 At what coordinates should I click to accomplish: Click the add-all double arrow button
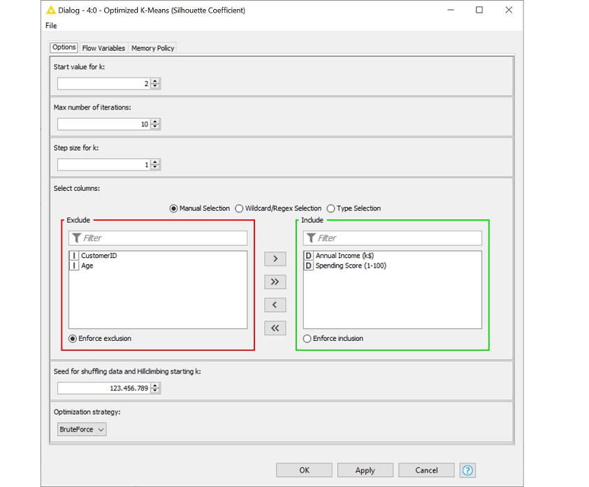point(275,282)
